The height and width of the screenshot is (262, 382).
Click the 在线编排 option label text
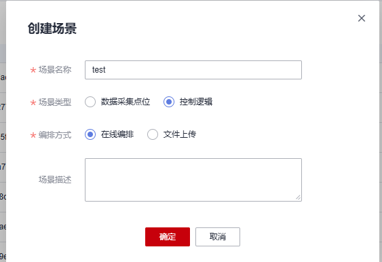tap(117, 134)
